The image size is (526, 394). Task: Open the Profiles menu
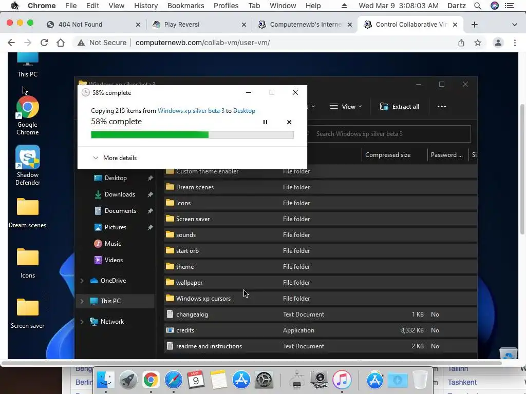pos(226,6)
